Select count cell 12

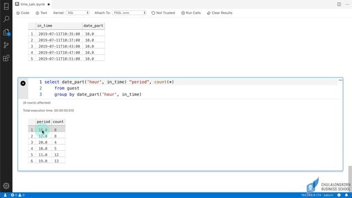(x=58, y=155)
